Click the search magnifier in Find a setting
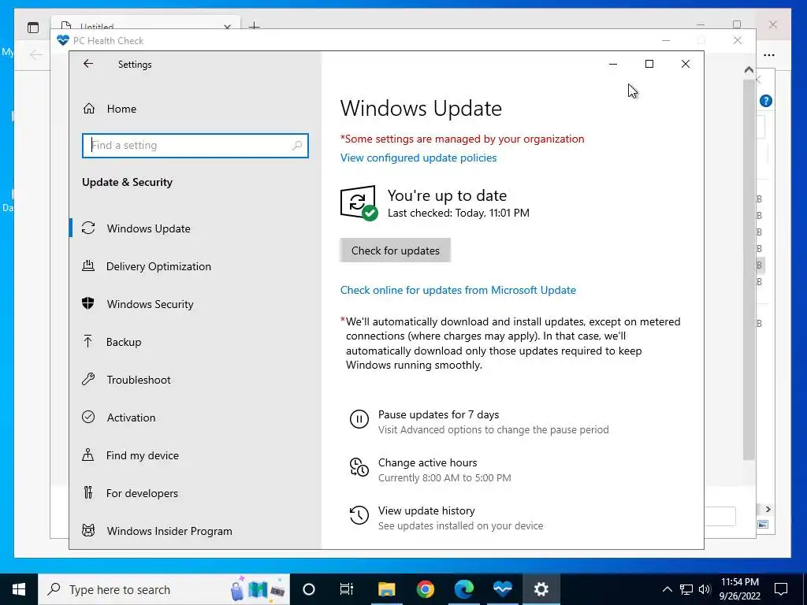Viewport: 807px width, 605px height. point(297,146)
